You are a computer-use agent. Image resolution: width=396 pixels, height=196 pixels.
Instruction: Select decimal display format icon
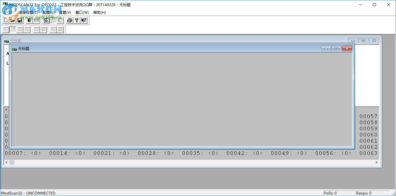[x=13, y=29]
